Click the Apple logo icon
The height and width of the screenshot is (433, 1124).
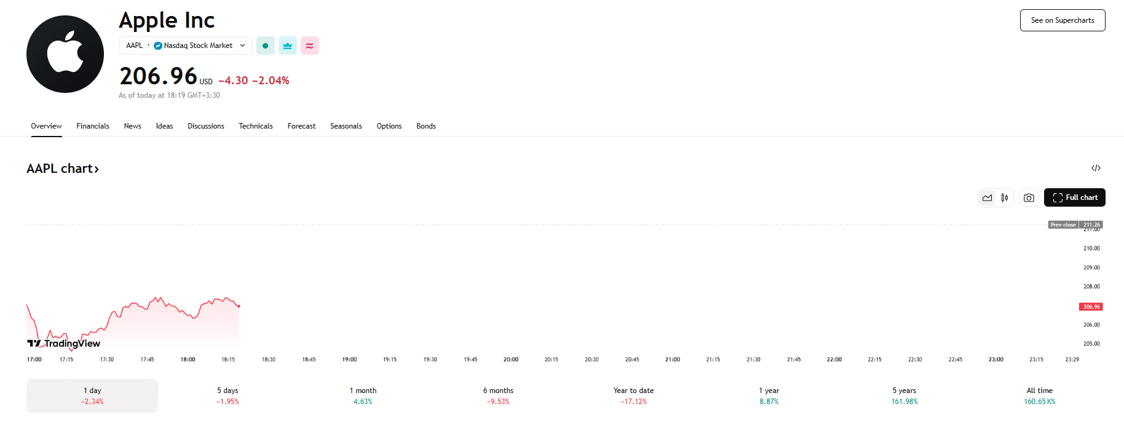[65, 54]
